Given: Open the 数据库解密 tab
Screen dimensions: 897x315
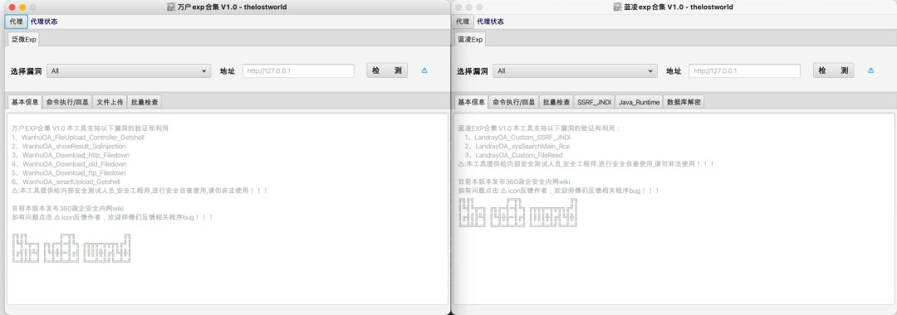Looking at the screenshot, I should pos(684,102).
